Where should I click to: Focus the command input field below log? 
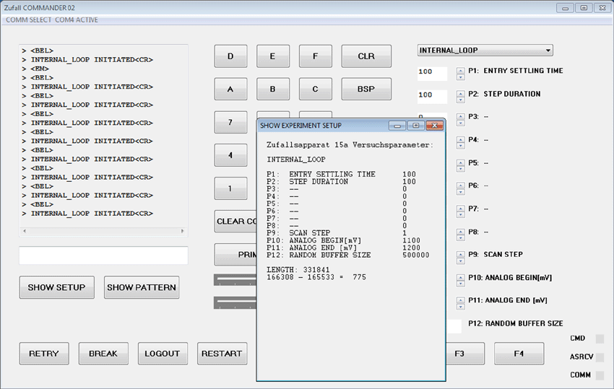(x=103, y=255)
